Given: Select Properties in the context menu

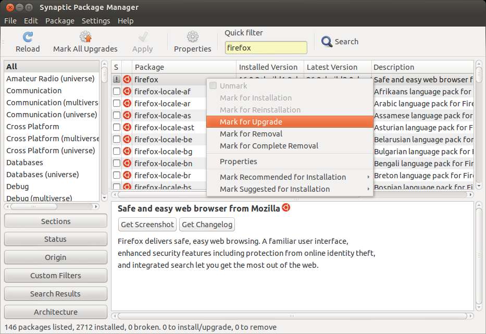Looking at the screenshot, I should 290,162.
